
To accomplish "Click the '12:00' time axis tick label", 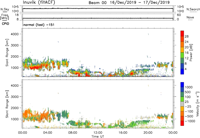I will point(98,133).
